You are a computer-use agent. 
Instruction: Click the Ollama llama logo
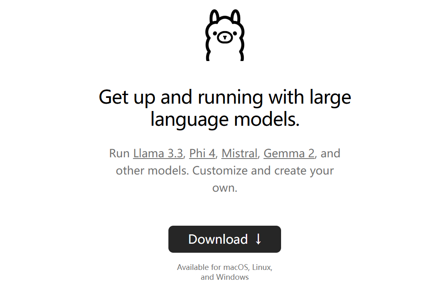pyautogui.click(x=225, y=35)
